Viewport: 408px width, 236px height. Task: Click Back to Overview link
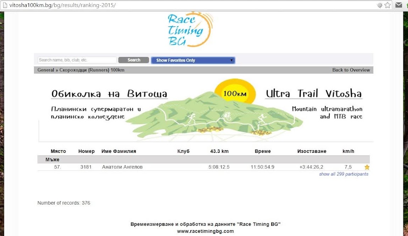pyautogui.click(x=351, y=70)
